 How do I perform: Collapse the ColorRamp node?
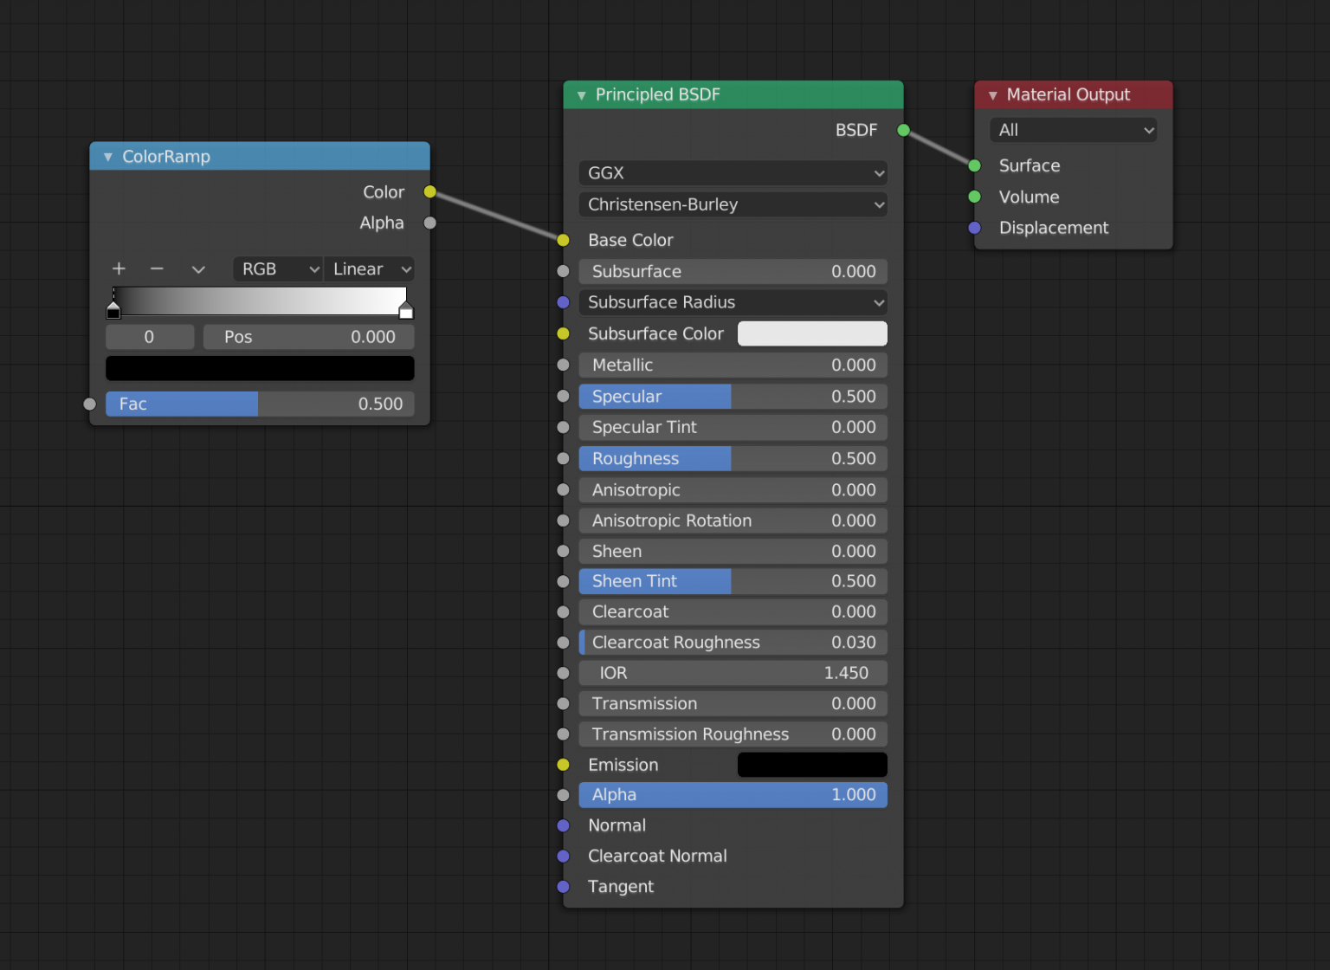coord(108,157)
